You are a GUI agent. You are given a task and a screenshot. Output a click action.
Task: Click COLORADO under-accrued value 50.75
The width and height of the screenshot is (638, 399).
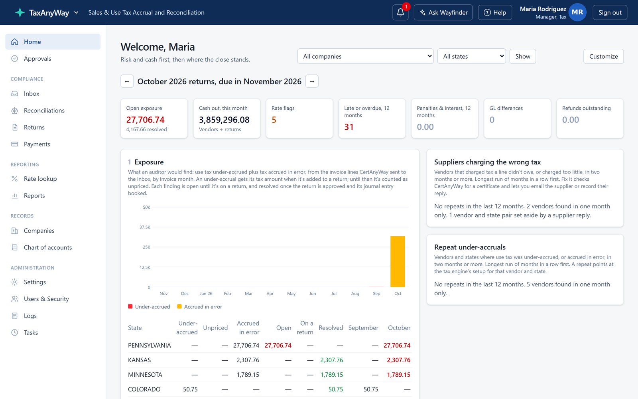pyautogui.click(x=190, y=389)
